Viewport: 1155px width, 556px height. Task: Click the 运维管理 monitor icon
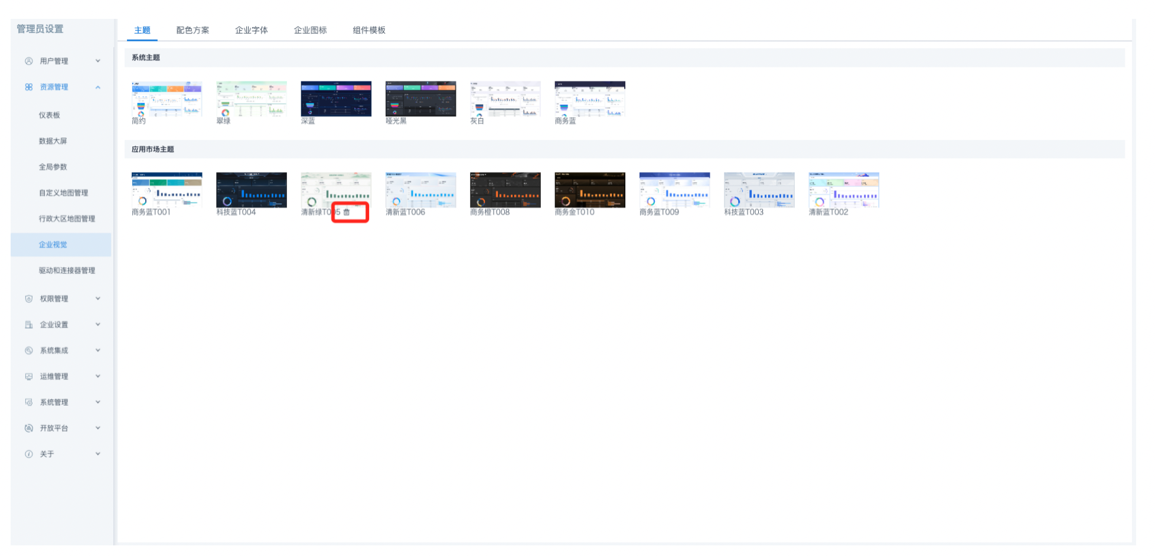click(x=28, y=377)
